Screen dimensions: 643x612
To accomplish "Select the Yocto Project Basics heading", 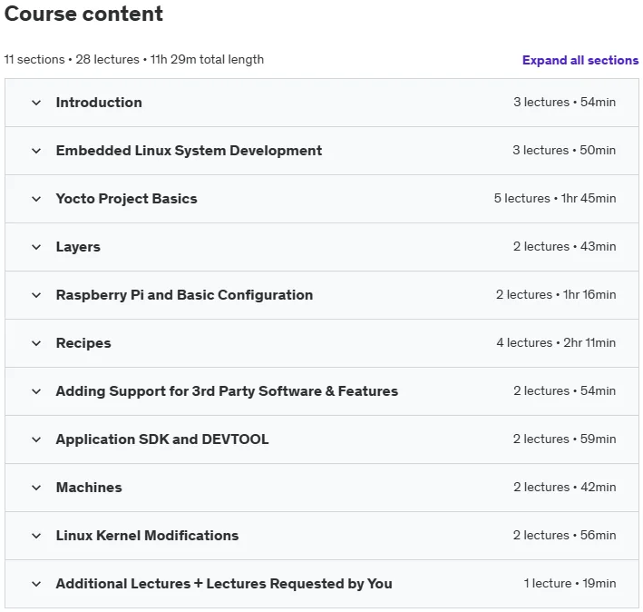I will [126, 199].
